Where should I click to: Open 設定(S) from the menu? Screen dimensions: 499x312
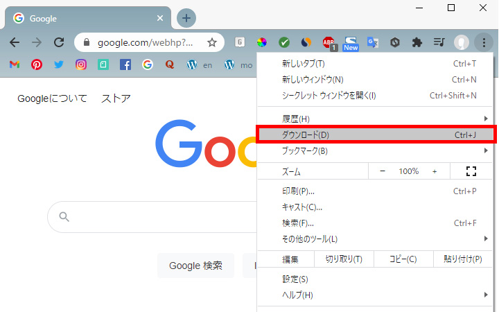[x=375, y=279]
